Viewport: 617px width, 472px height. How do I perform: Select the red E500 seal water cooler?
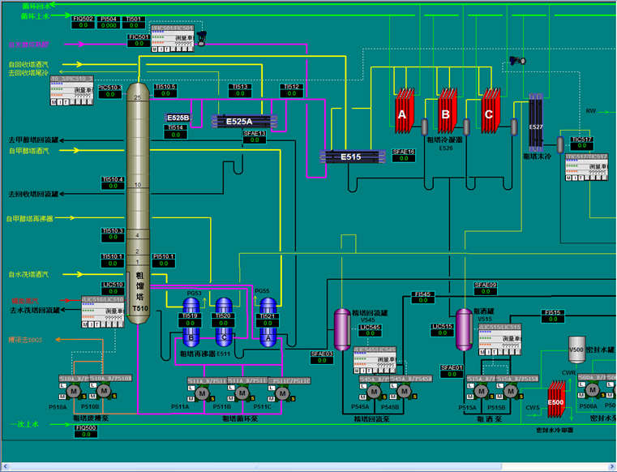[555, 402]
